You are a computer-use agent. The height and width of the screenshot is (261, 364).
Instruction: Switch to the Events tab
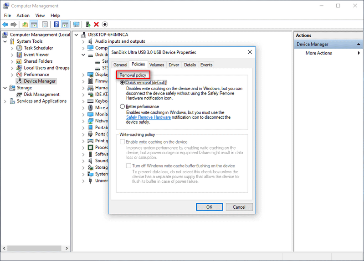click(206, 65)
